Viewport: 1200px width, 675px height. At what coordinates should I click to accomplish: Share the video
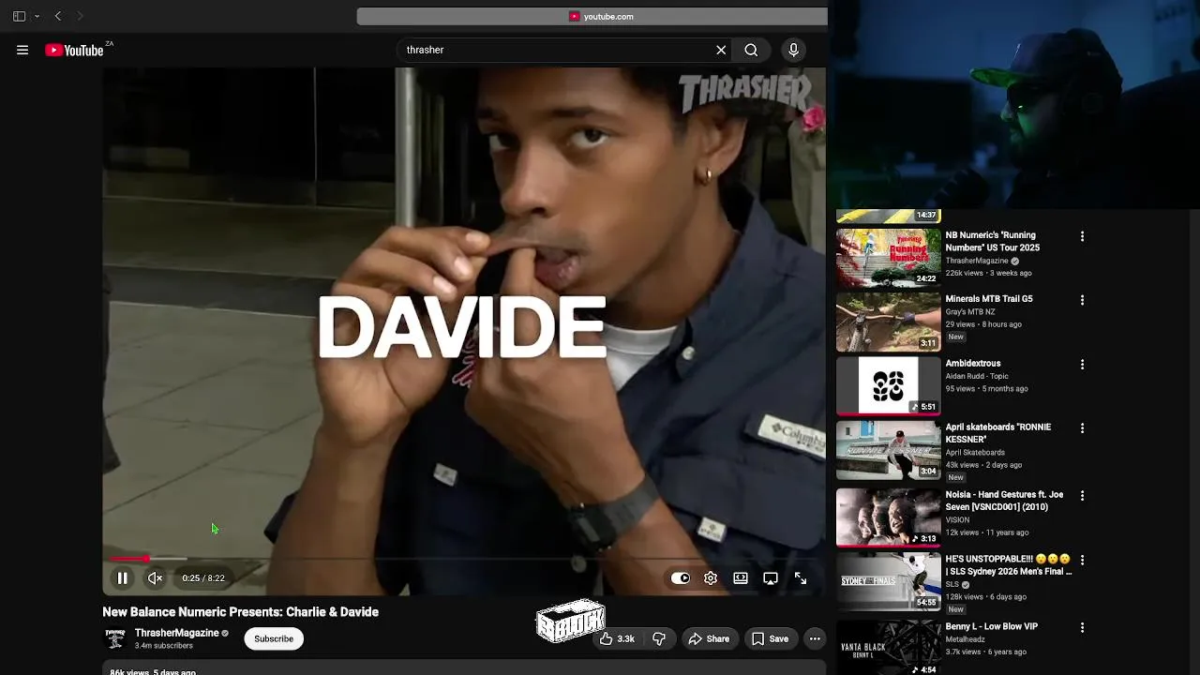point(709,639)
